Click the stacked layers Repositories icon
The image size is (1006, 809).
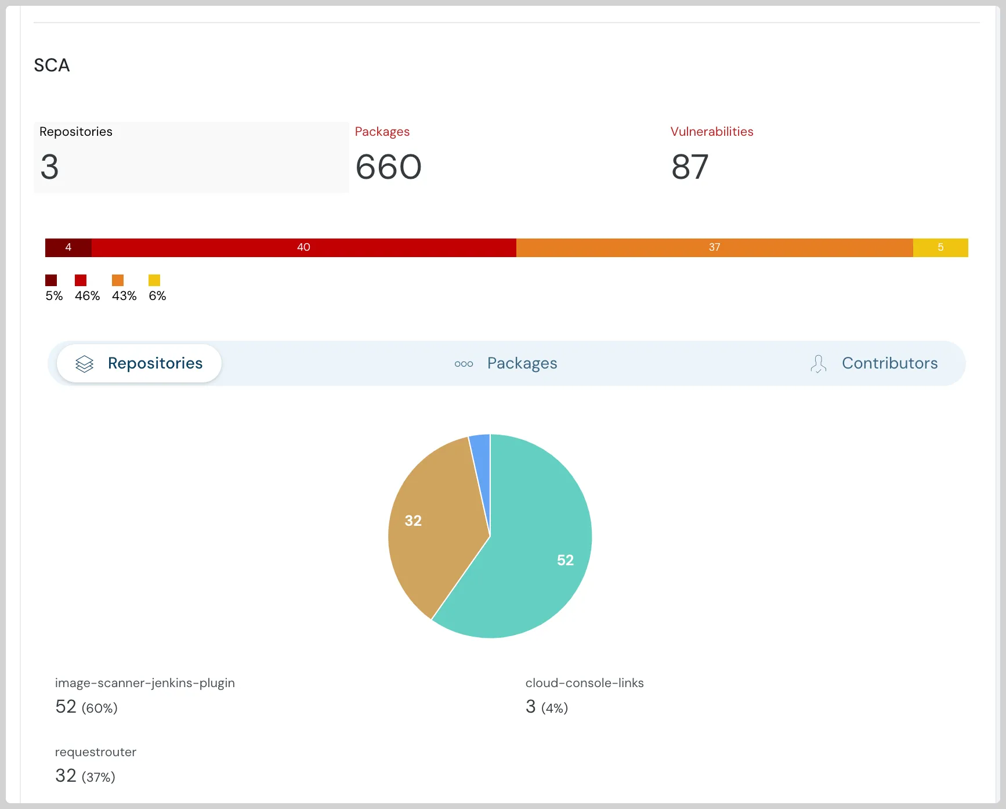point(85,364)
